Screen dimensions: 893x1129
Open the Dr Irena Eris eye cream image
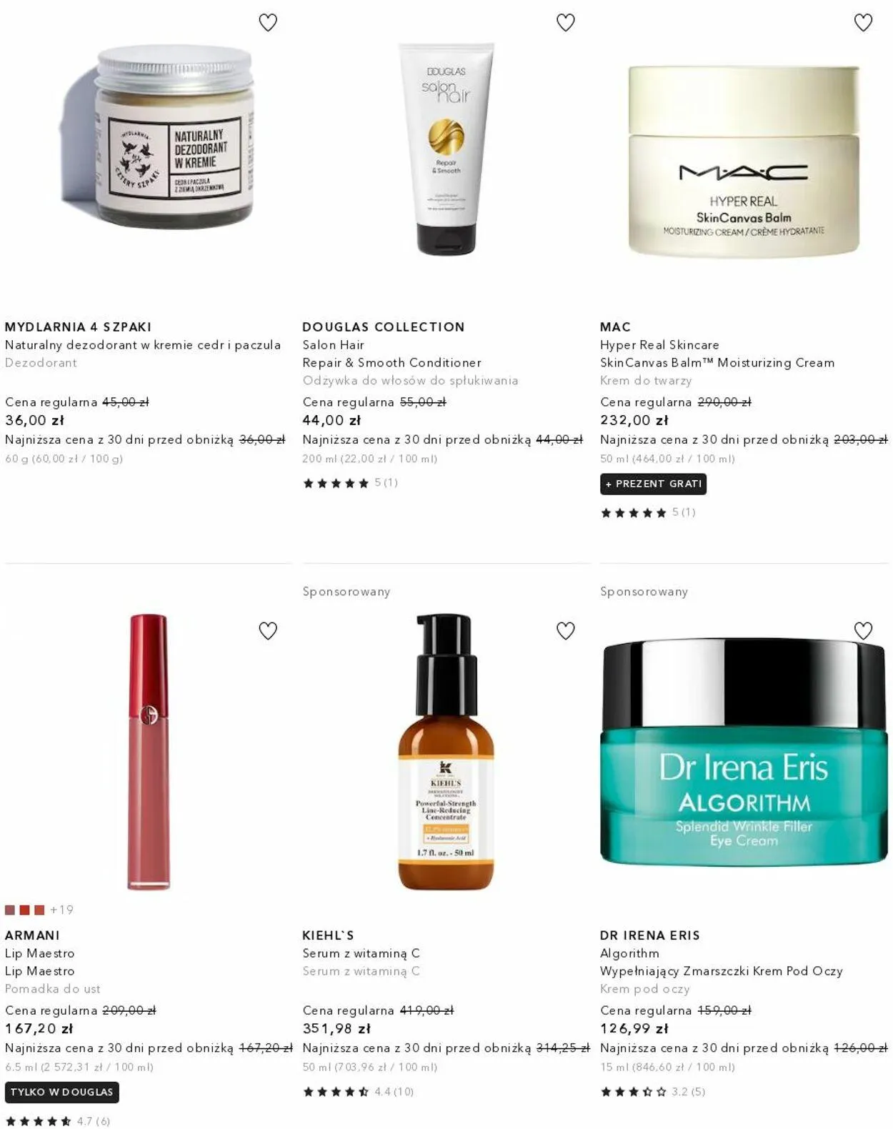click(744, 752)
